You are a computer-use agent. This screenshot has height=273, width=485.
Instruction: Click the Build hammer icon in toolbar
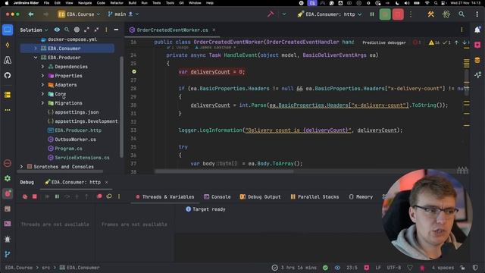[271, 14]
